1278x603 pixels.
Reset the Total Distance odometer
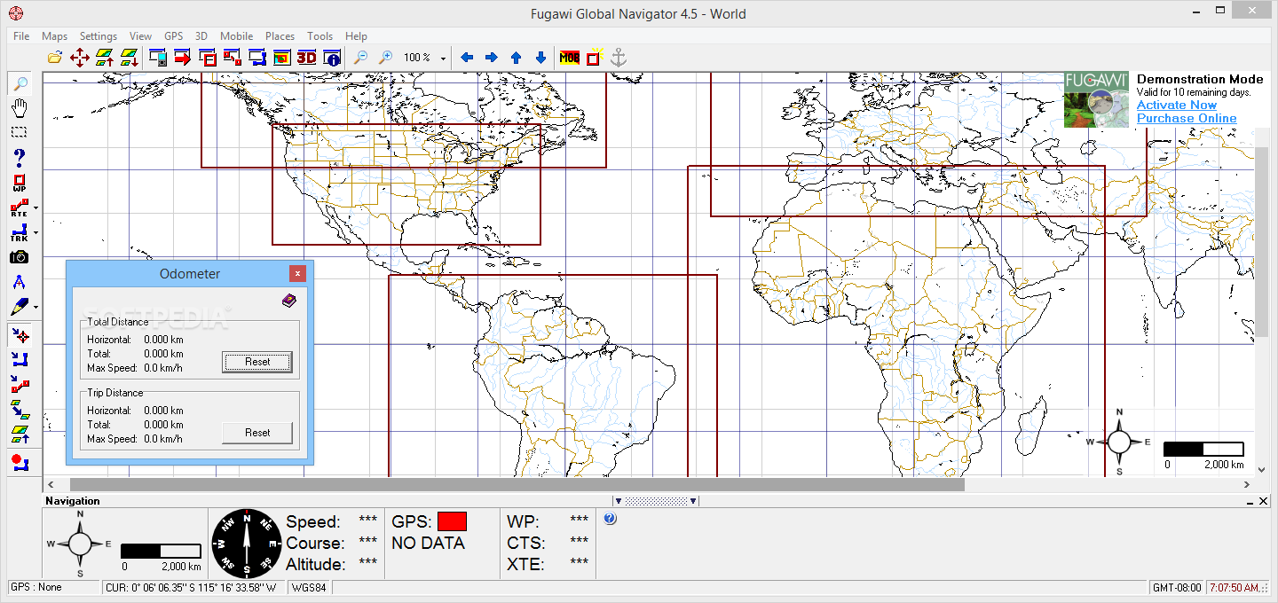(x=257, y=361)
